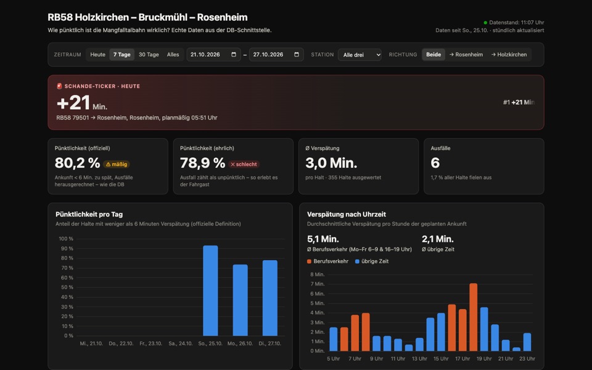The width and height of the screenshot is (592, 370).
Task: Select the blue 23 Uhr delay bar
Action: click(x=527, y=342)
